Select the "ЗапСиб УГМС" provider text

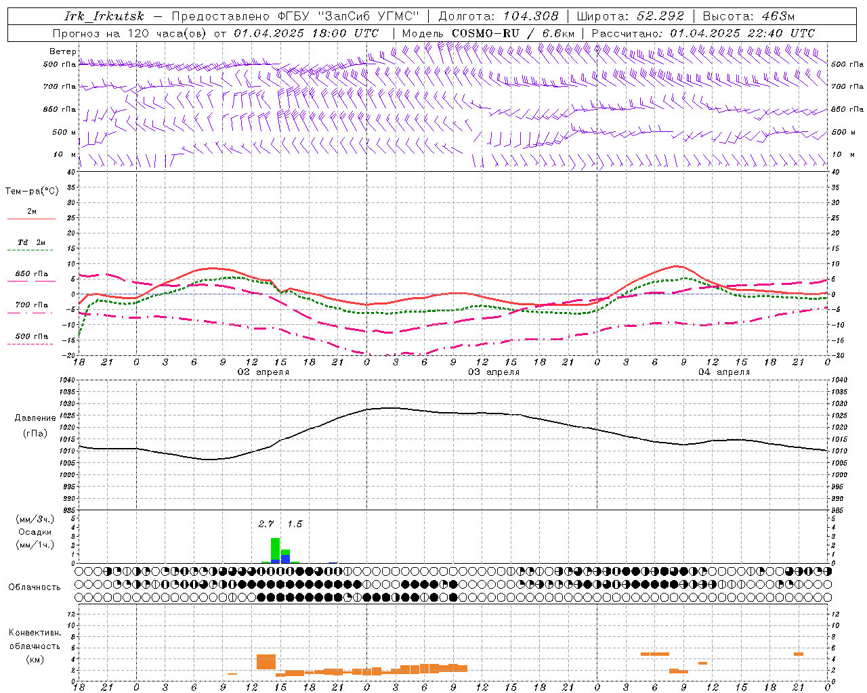(x=368, y=16)
